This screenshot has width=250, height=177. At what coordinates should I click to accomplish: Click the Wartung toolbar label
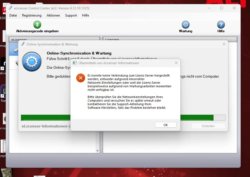[186, 31]
